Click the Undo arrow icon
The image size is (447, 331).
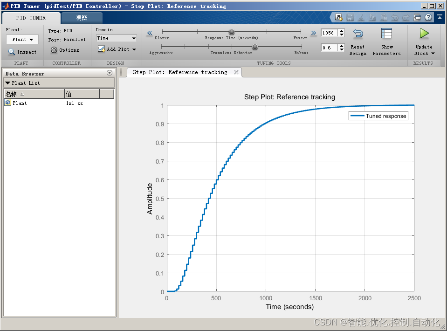coord(395,17)
